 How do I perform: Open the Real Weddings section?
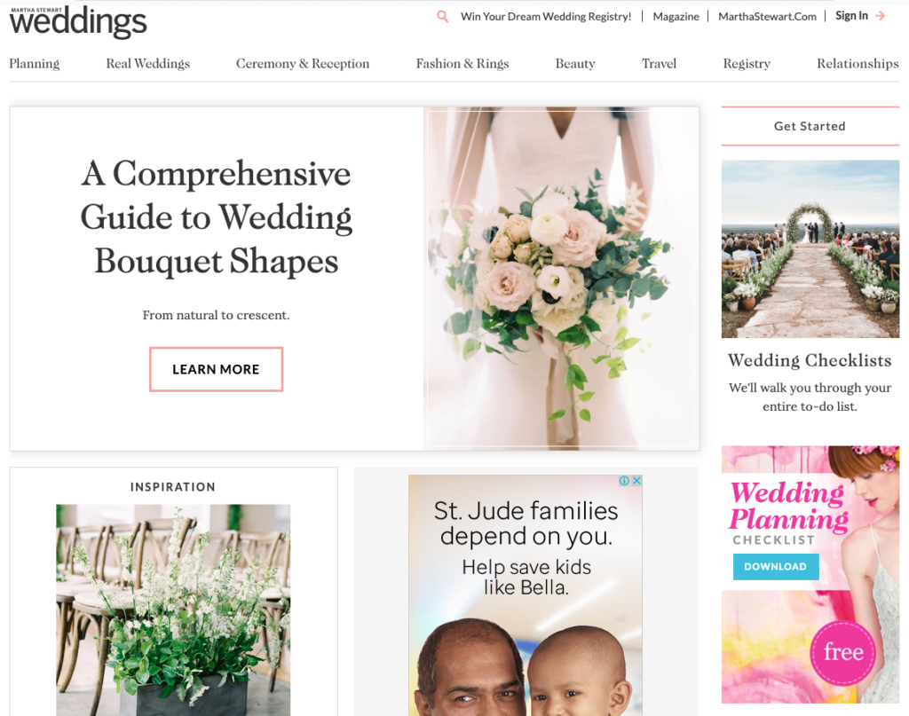(148, 64)
